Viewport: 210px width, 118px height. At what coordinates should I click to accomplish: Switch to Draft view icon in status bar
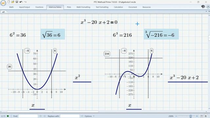pos(206,116)
